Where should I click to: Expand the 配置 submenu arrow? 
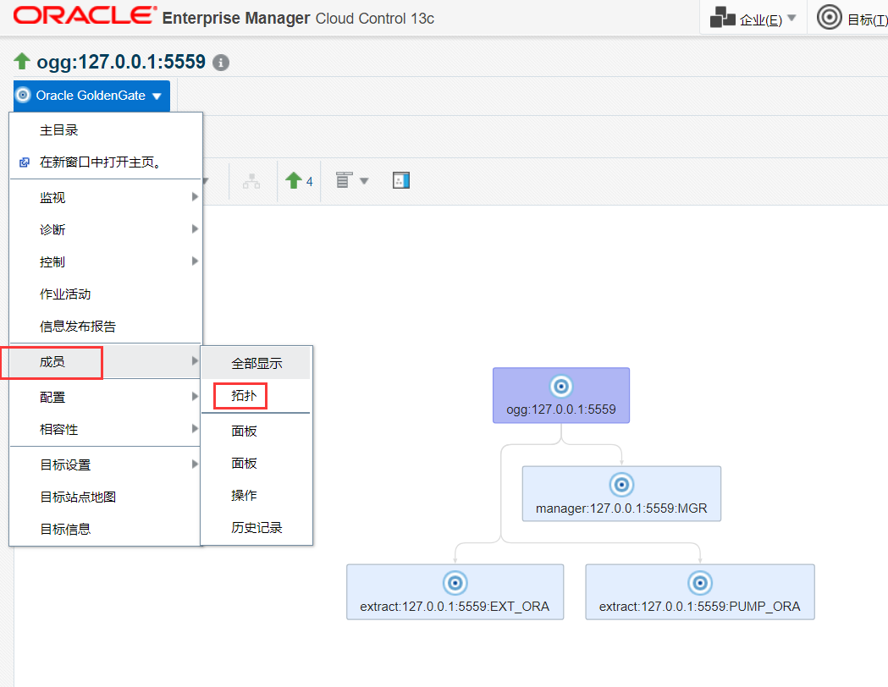[x=195, y=397]
